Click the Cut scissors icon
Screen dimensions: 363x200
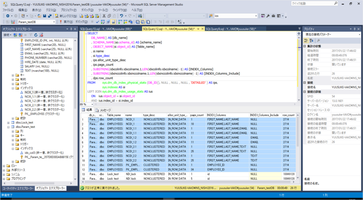[x=104, y=16]
